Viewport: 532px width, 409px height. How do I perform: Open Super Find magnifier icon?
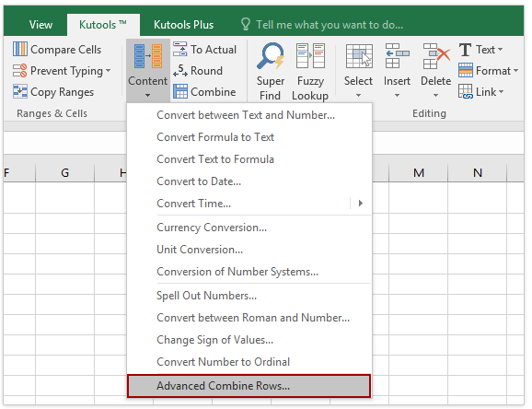pyautogui.click(x=271, y=55)
